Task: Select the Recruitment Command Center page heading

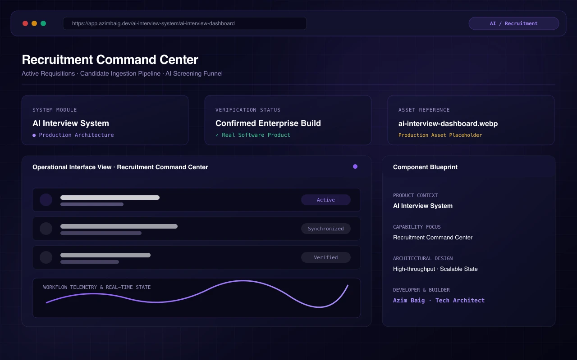Action: (110, 60)
